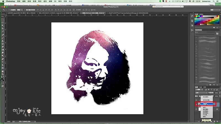This screenshot has height=124, width=221.
Task: Select the Rectangular Marquee tool
Action: click(x=3, y=20)
